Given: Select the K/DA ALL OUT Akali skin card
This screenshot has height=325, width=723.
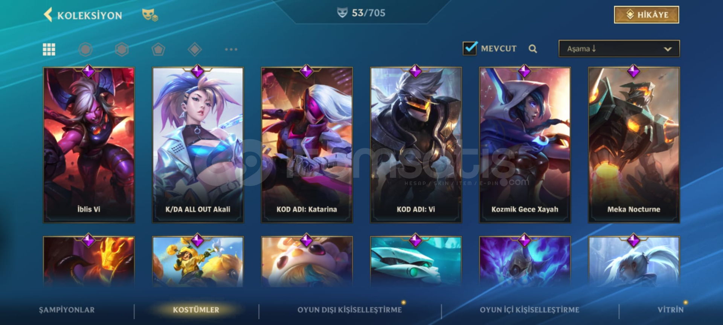Looking at the screenshot, I should click(198, 145).
